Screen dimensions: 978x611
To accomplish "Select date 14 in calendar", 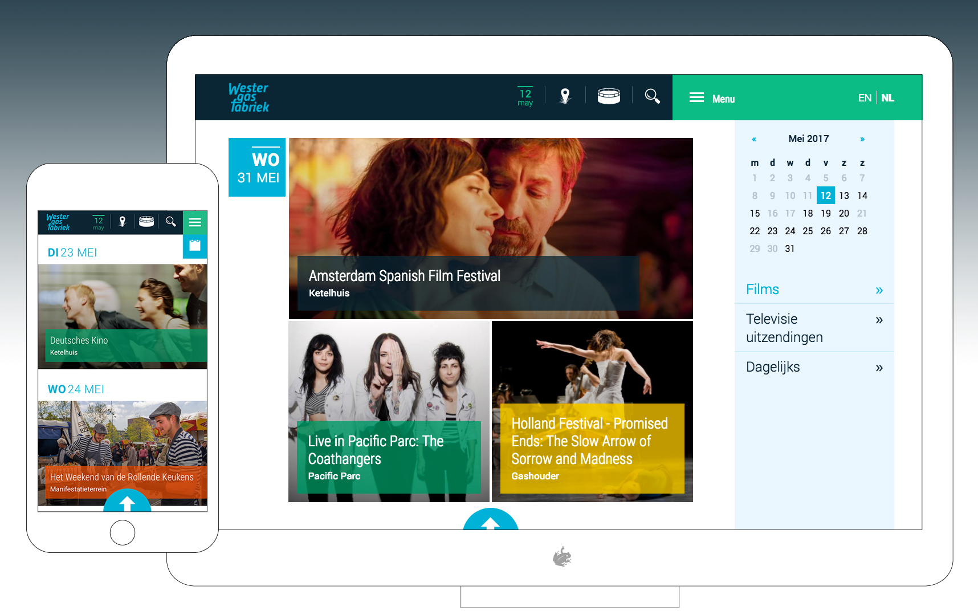I will [x=862, y=195].
